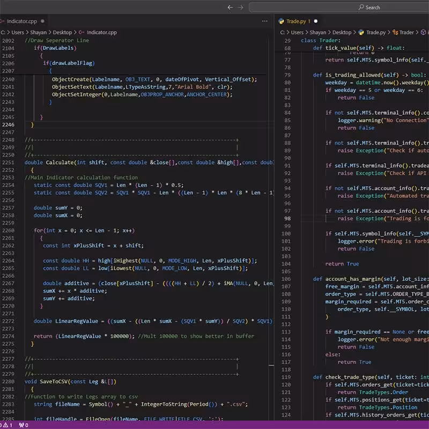This screenshot has height=429, width=429.
Task: Expand the Trader class breadcrumb
Action: [x=406, y=32]
